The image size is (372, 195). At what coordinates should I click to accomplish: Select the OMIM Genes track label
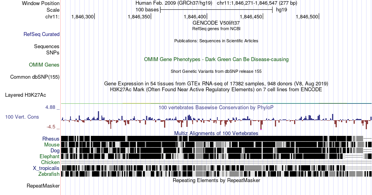pos(44,65)
